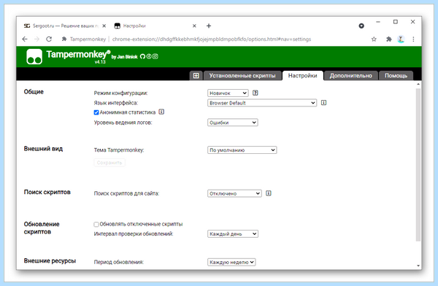This screenshot has width=438, height=286.
Task: Select the Настройки browser tab
Action: 155,26
